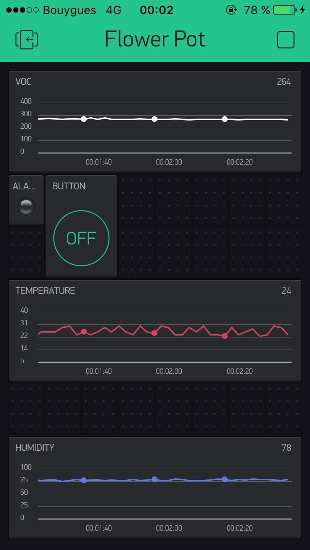Select the VOC chart widget title
The width and height of the screenshot is (310, 550).
23,82
